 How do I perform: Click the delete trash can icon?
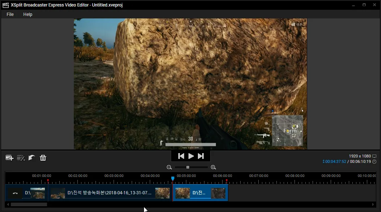tap(43, 158)
